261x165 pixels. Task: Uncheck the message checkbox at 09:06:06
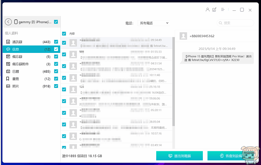[64, 101]
